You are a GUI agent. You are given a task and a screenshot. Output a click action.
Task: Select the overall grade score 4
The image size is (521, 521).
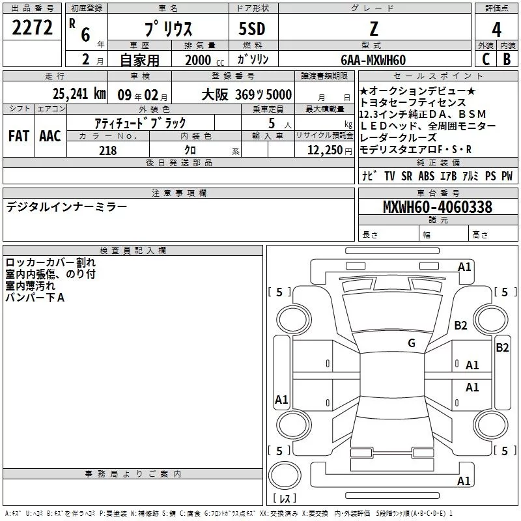pos(496,29)
